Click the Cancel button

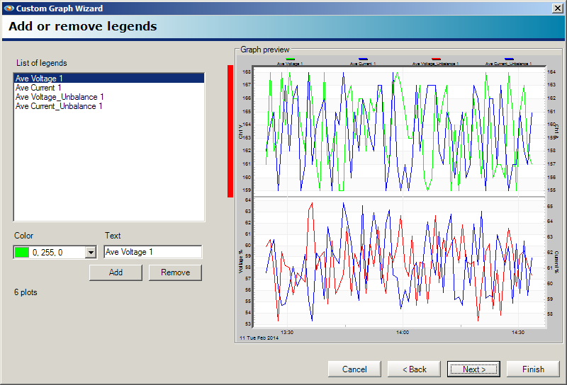354,369
